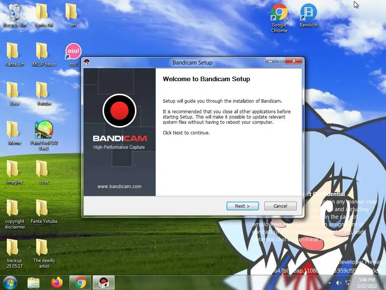Open the Recycle Bin icon
Viewport: 386px width, 290px height.
tap(15, 15)
